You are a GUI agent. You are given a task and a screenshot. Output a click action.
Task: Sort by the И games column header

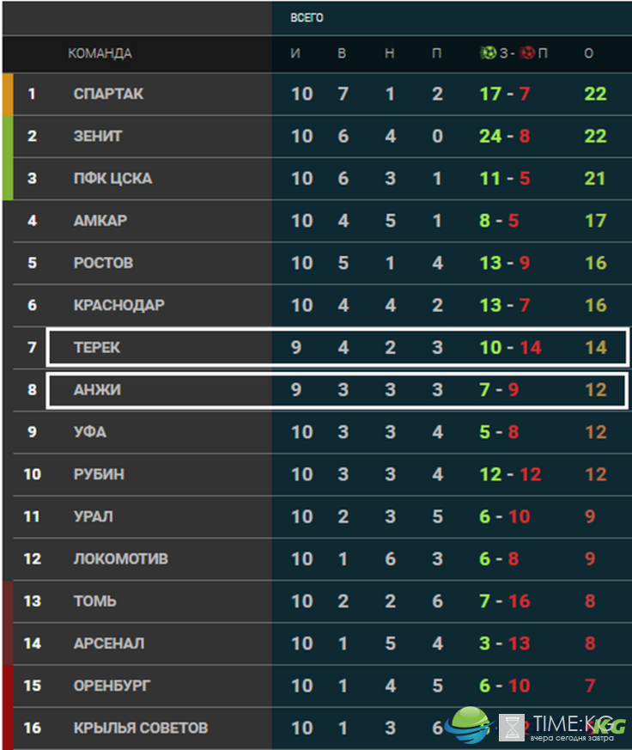(295, 53)
